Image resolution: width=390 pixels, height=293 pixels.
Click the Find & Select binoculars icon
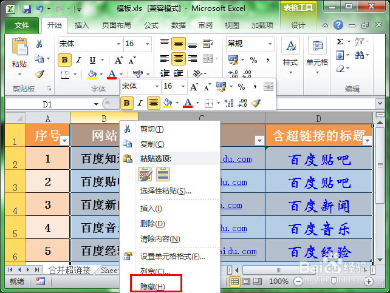pyautogui.click(x=359, y=55)
